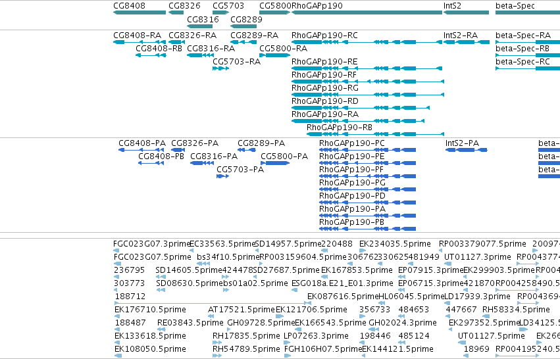560x359 pixels.
Task: Select EST FGC023G07.3prime
Action: coord(116,251)
